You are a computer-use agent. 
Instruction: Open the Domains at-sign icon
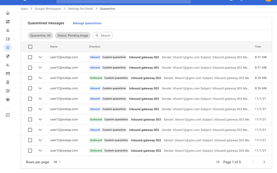[8, 91]
